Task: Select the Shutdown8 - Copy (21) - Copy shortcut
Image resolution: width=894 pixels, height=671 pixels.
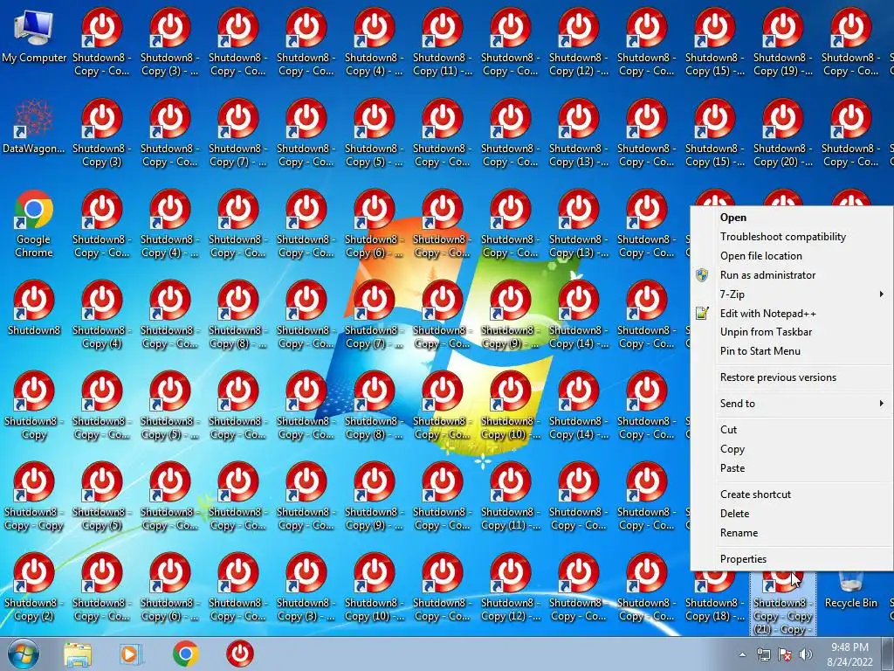Action: [783, 603]
